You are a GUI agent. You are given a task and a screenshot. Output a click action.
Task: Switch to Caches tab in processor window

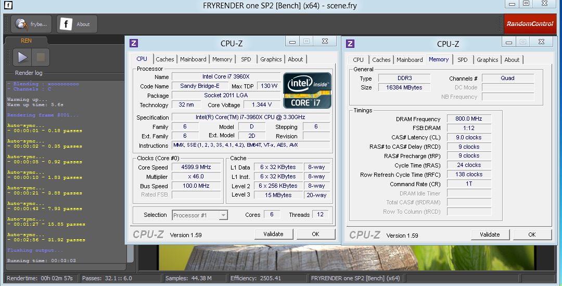coord(165,59)
